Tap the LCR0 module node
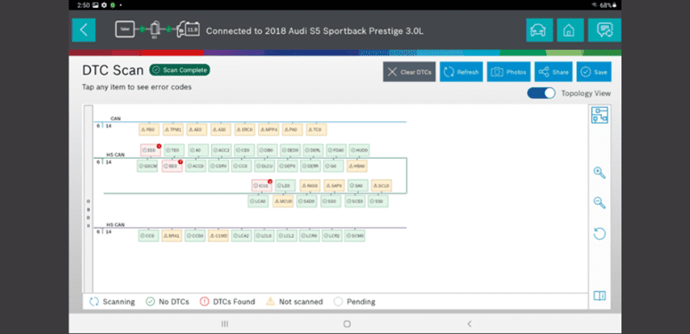 click(310, 236)
